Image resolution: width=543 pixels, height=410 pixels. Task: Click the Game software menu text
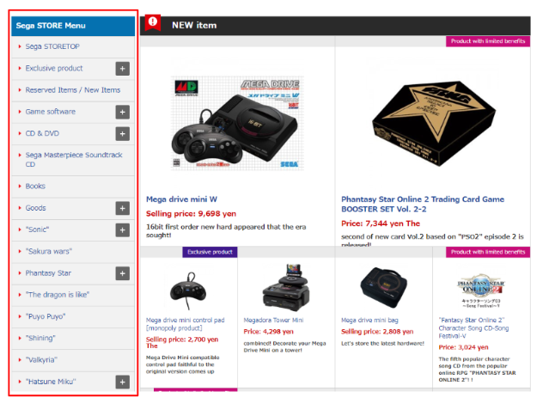50,112
